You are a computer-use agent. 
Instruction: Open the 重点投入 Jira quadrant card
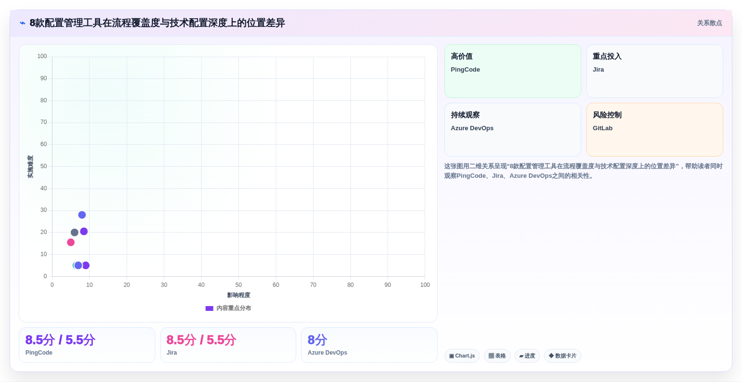[654, 71]
